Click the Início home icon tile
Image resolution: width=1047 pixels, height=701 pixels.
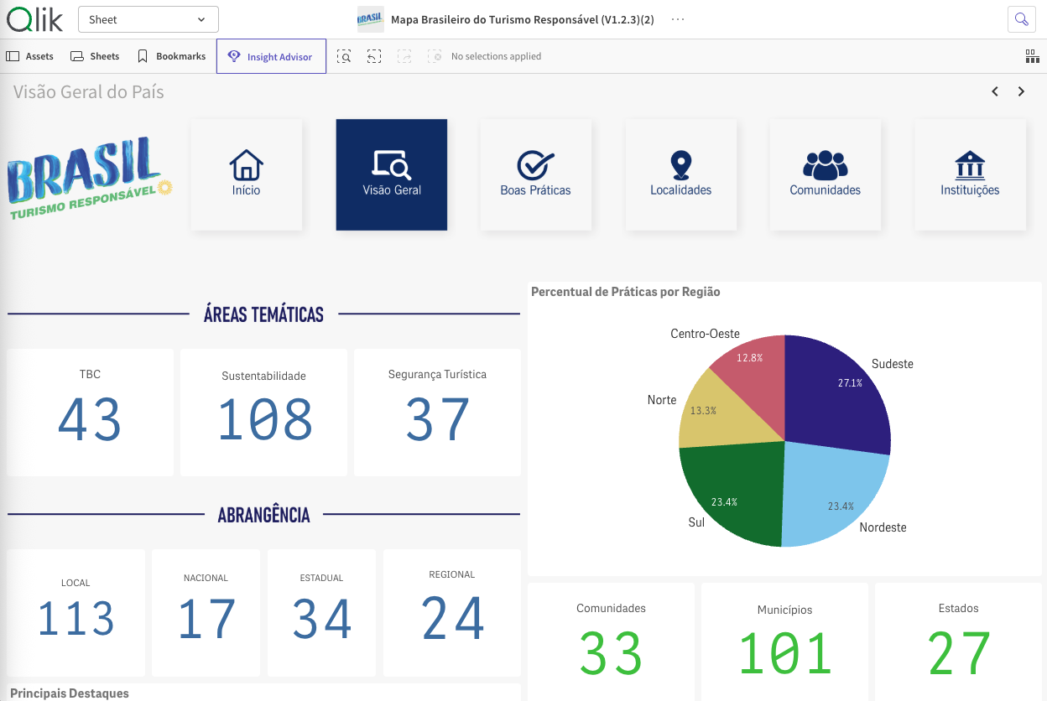(x=246, y=174)
